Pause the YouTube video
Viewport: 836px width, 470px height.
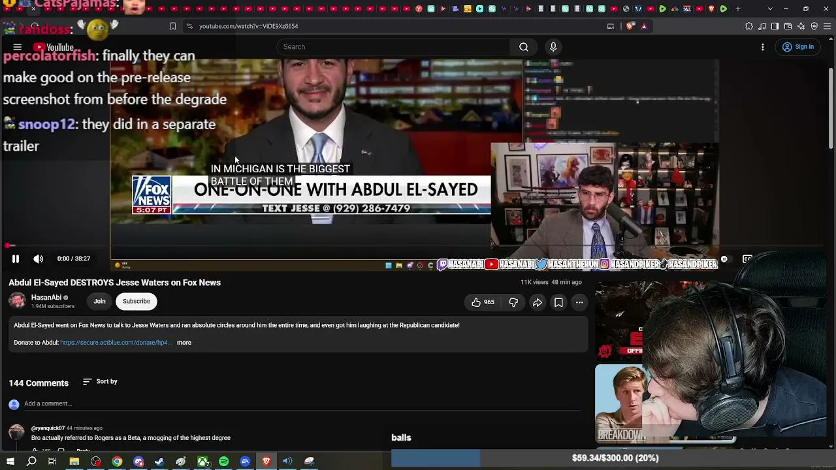coord(16,258)
